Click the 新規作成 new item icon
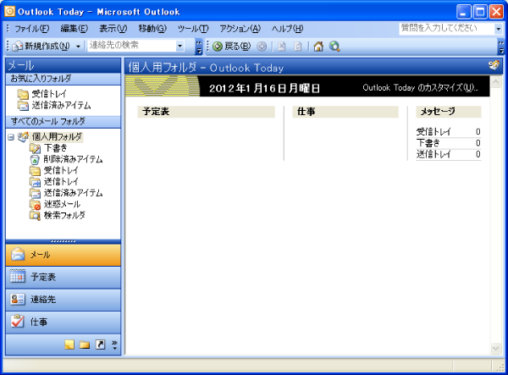 tap(18, 47)
